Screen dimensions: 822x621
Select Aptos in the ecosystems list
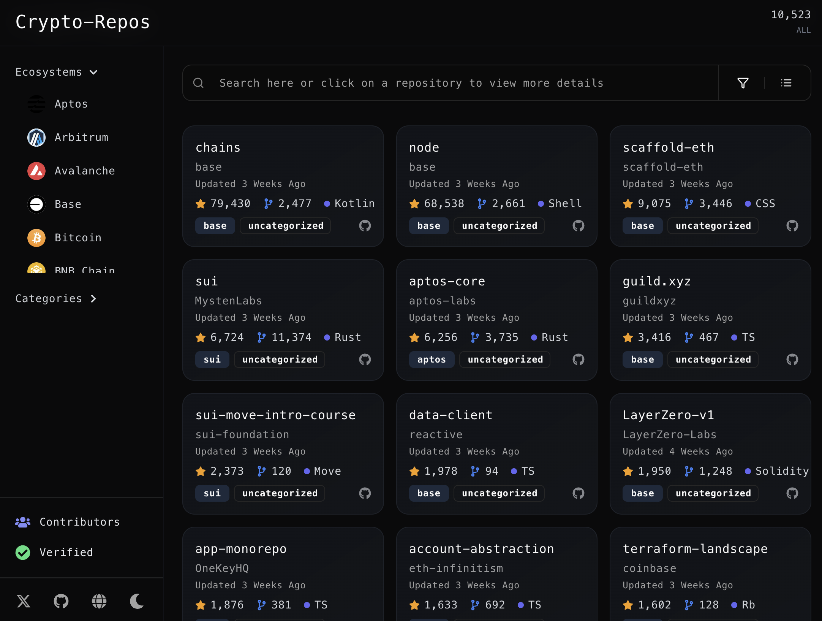(x=71, y=104)
